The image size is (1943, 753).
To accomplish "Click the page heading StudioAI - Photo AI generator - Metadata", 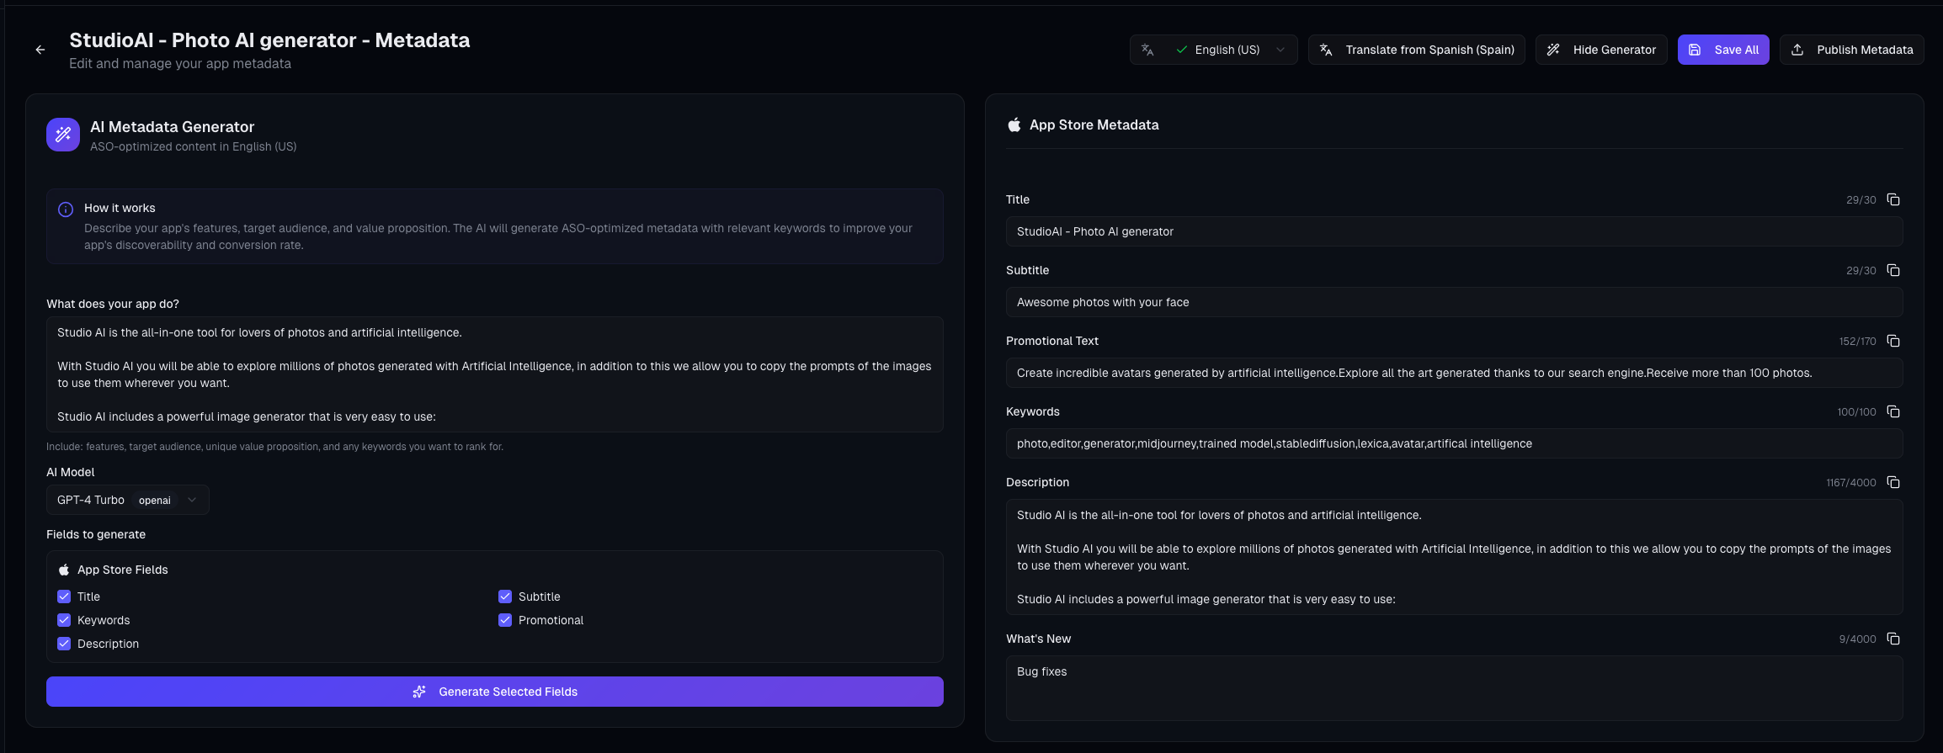I will (x=269, y=40).
